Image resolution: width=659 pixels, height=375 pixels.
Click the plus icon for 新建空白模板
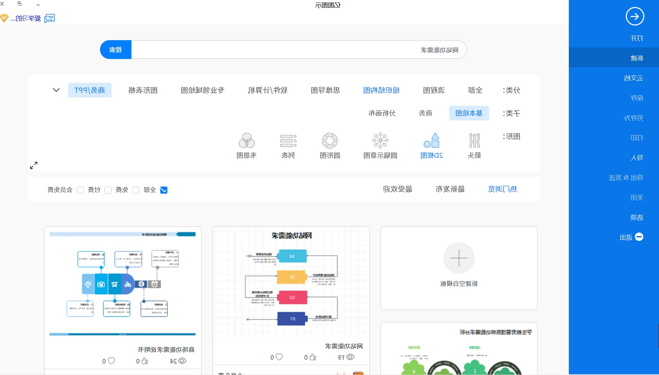[x=459, y=258]
